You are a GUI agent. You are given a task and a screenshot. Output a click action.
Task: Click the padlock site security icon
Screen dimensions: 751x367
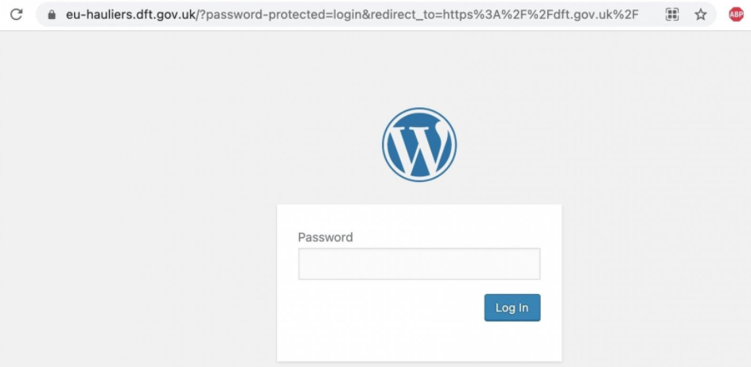(52, 14)
